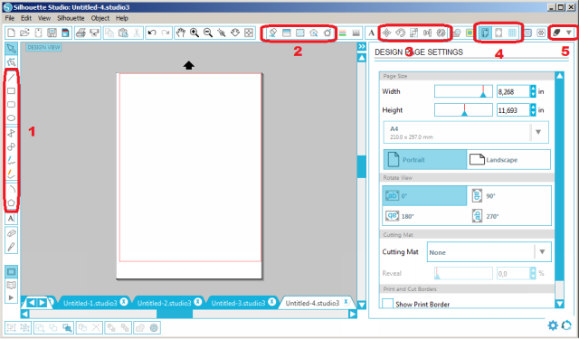Image resolution: width=579 pixels, height=339 pixels.
Task: Click the Width value field 8,268
Action: [x=513, y=91]
